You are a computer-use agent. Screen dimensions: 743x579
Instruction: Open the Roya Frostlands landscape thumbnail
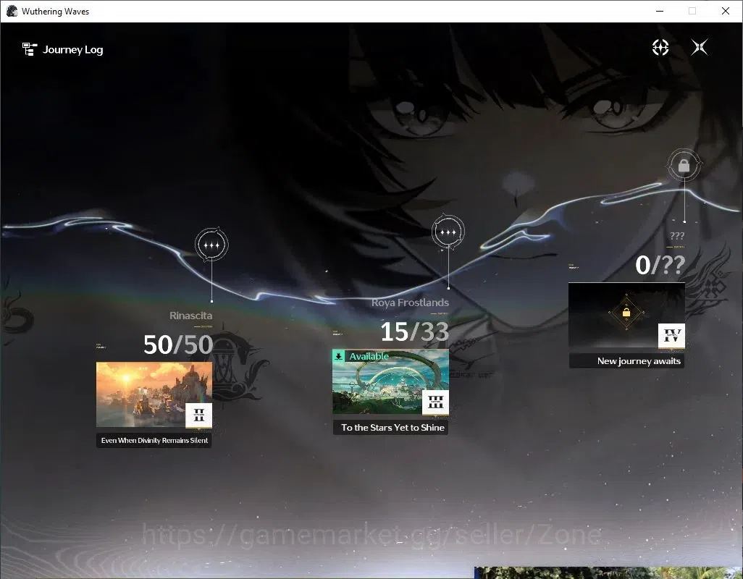pos(390,381)
